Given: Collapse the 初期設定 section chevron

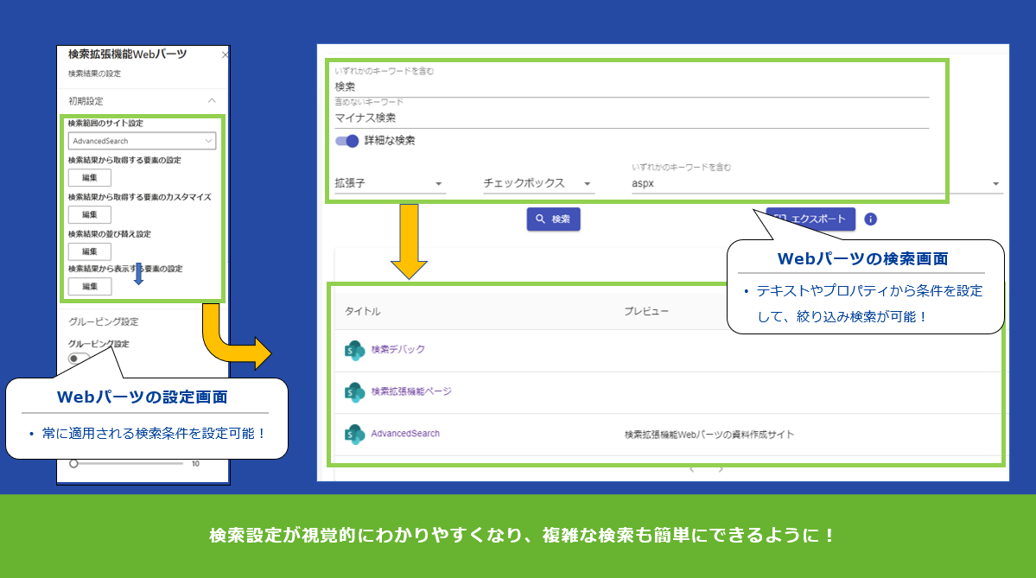Looking at the screenshot, I should tap(212, 101).
